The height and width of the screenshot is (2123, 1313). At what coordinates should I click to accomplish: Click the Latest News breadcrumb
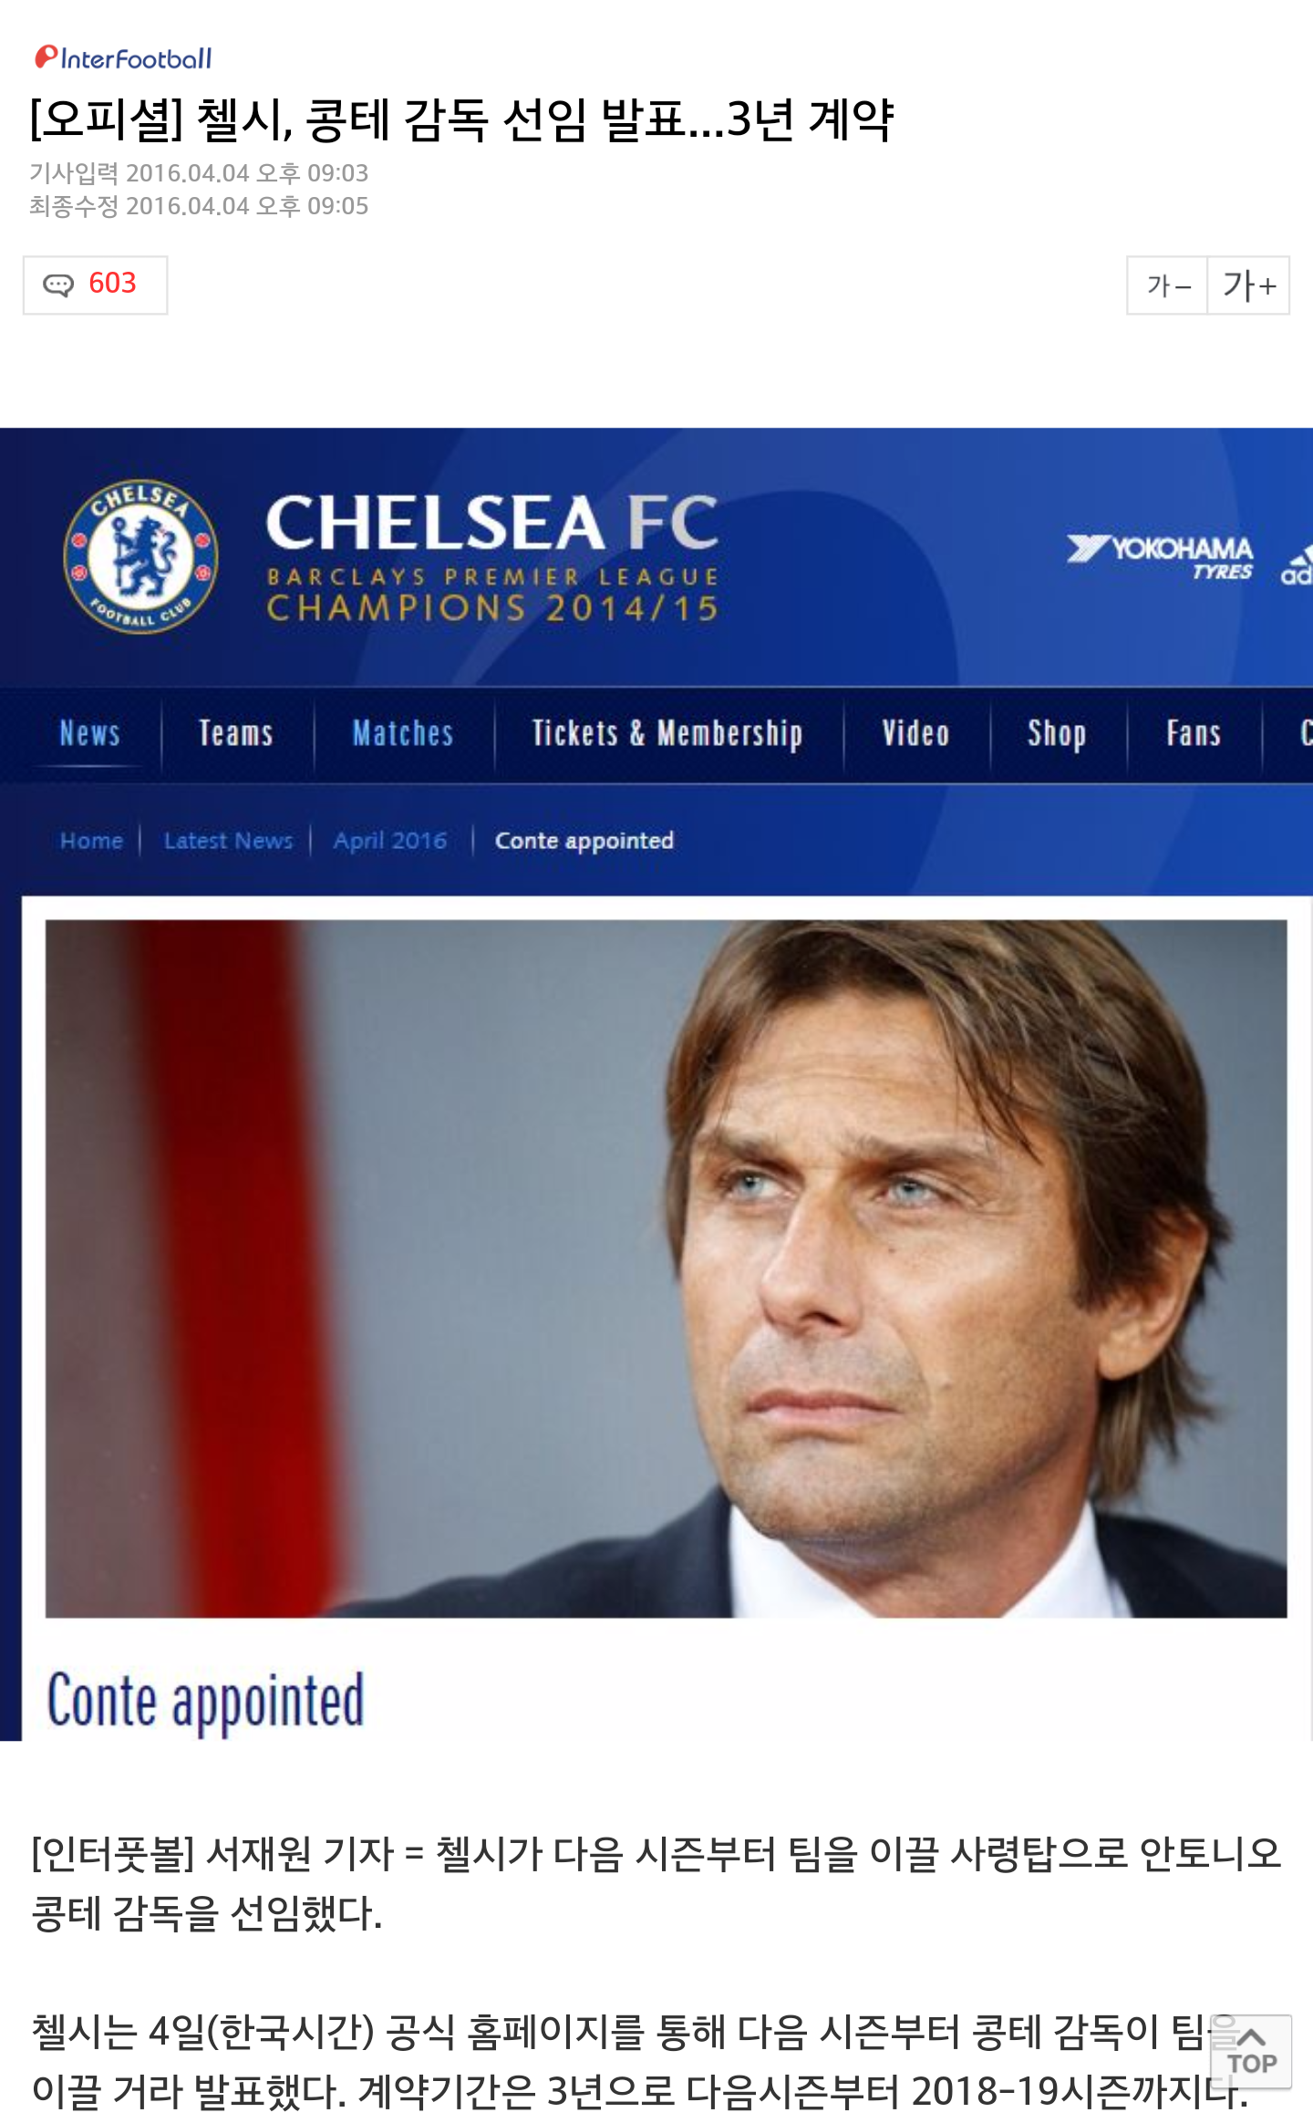point(228,840)
